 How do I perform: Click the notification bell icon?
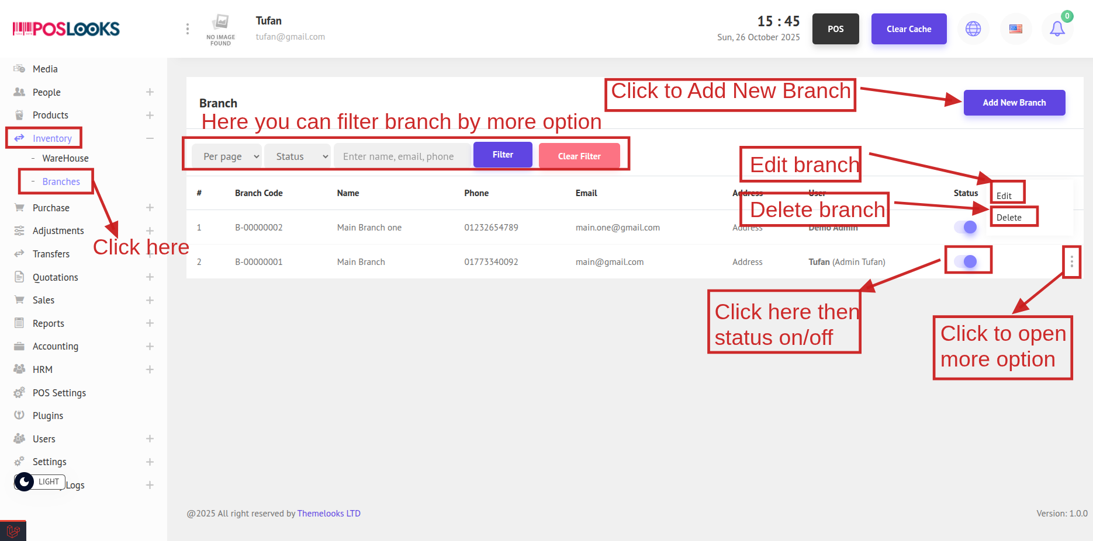pos(1057,29)
